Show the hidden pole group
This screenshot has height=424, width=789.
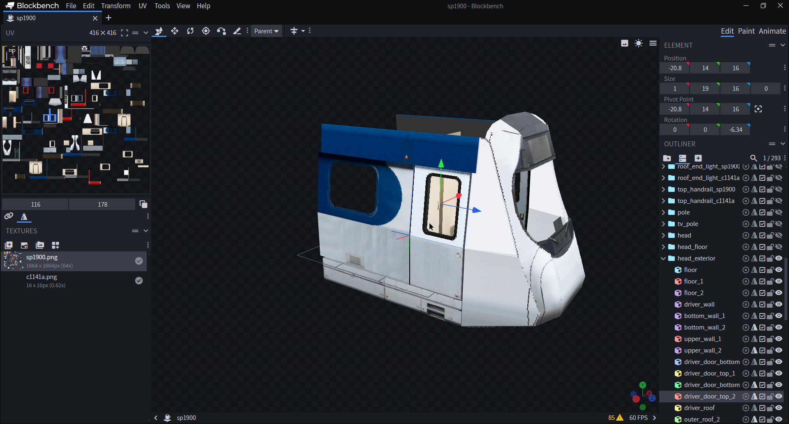(x=779, y=212)
